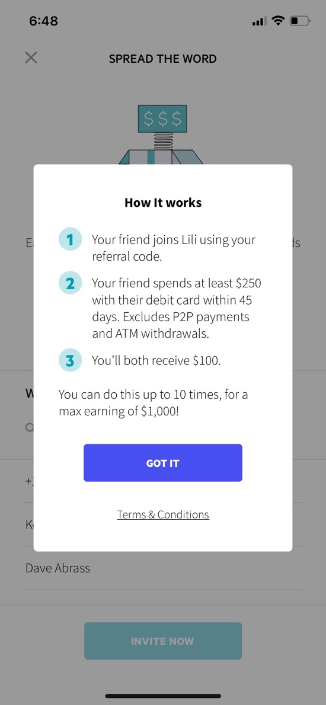Open the Terms & Conditions link
This screenshot has width=326, height=705.
pyautogui.click(x=163, y=514)
